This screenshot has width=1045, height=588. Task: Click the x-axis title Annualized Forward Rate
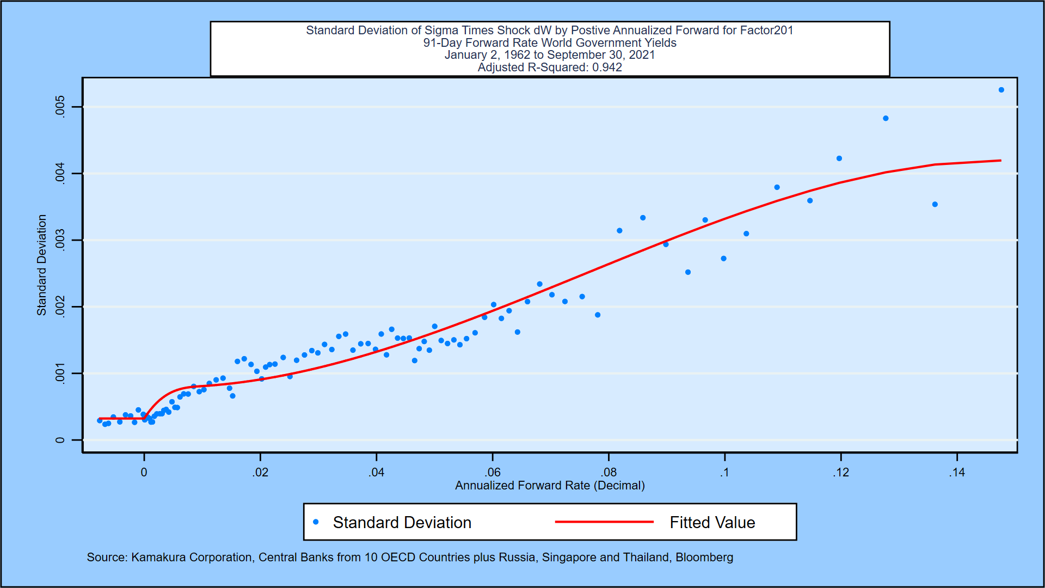pyautogui.click(x=550, y=486)
